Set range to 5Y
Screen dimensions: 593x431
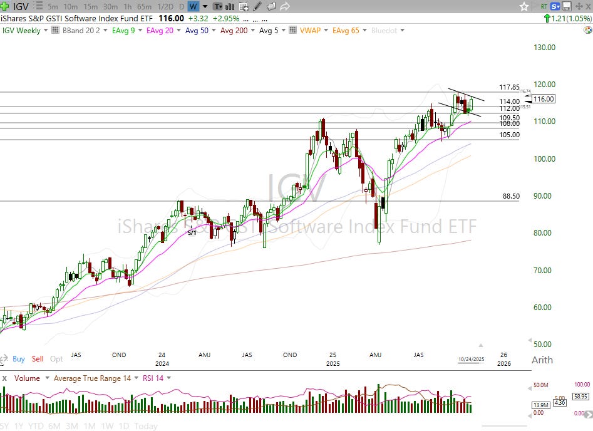click(5, 426)
